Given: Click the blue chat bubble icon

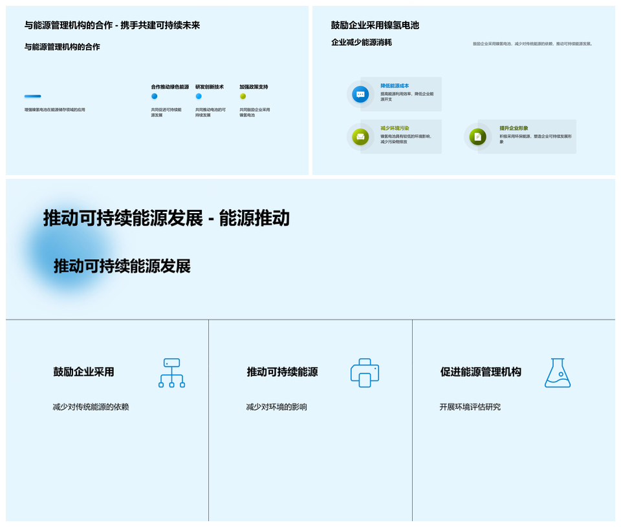Looking at the screenshot, I should point(360,94).
